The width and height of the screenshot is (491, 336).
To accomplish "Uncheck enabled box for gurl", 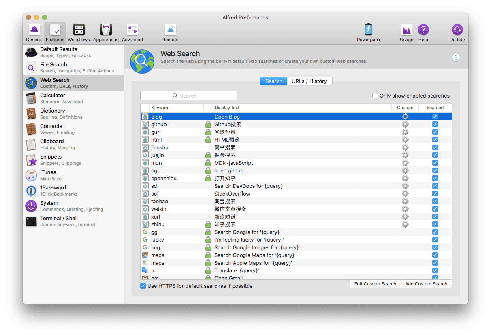I will pos(435,132).
